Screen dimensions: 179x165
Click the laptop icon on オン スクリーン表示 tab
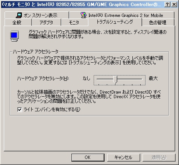(19, 15)
